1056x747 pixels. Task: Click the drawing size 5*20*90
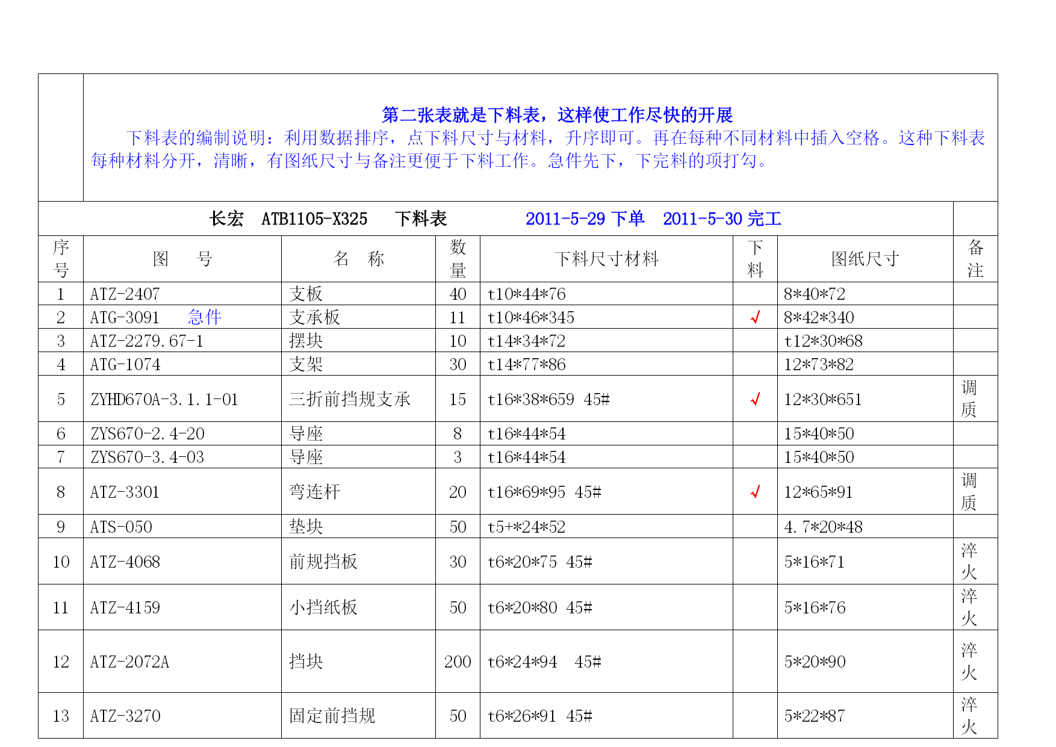(x=815, y=662)
